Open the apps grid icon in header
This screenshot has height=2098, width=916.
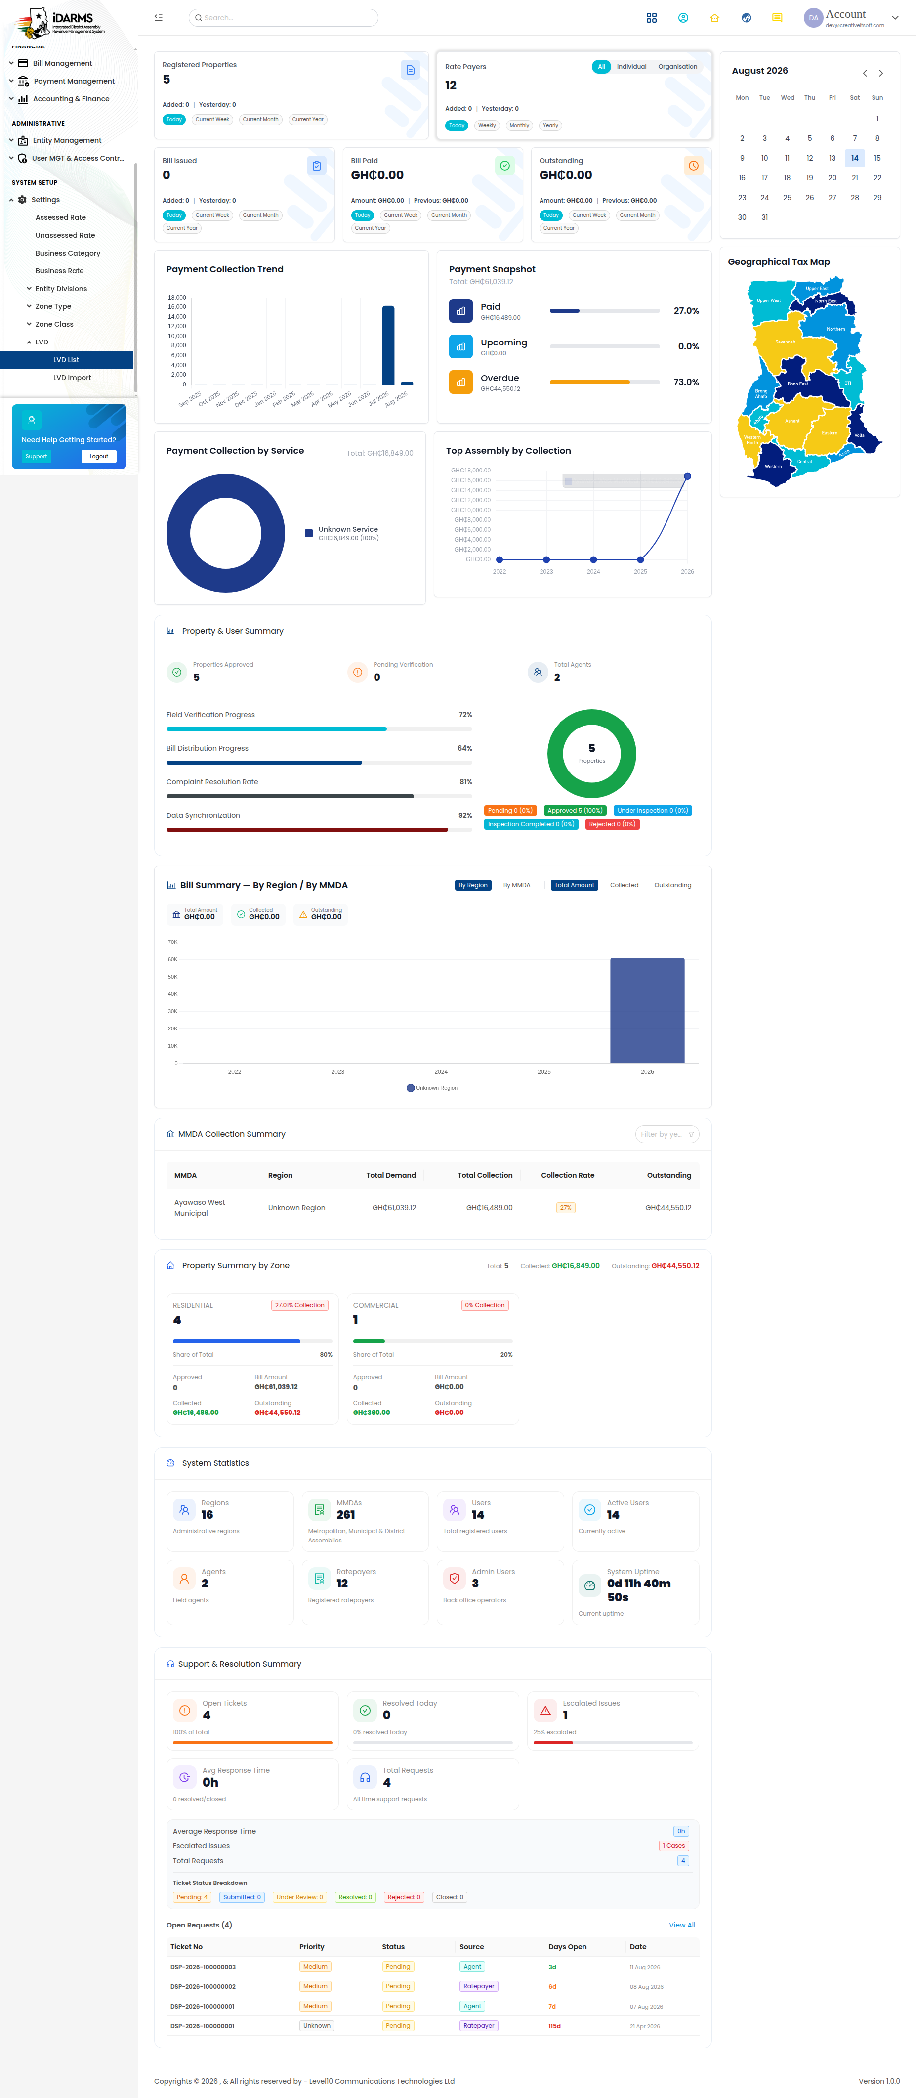(651, 18)
